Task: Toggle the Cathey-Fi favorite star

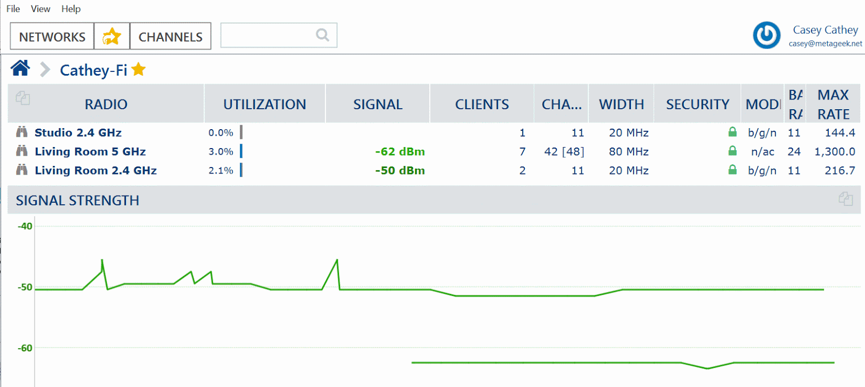Action: tap(139, 69)
